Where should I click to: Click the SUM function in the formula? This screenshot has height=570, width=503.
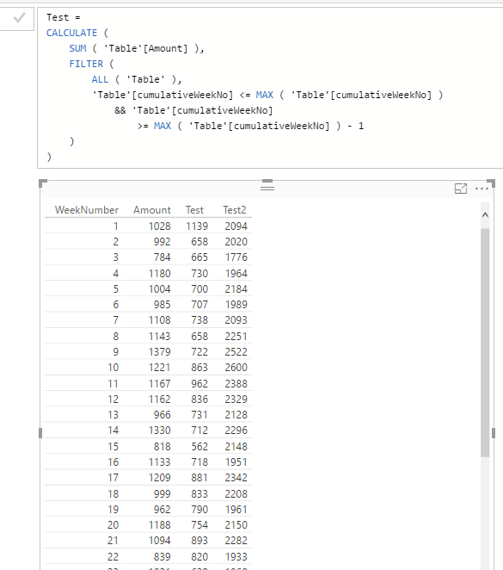tap(77, 48)
